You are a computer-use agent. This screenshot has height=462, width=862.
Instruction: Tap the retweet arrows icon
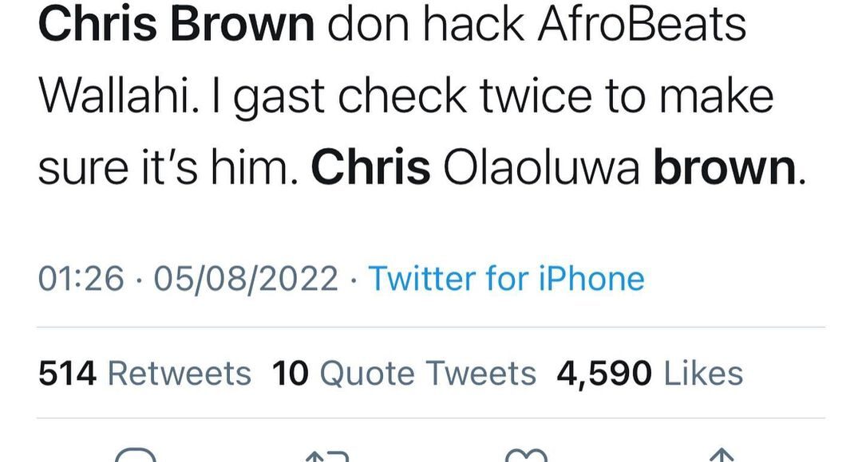(328, 456)
